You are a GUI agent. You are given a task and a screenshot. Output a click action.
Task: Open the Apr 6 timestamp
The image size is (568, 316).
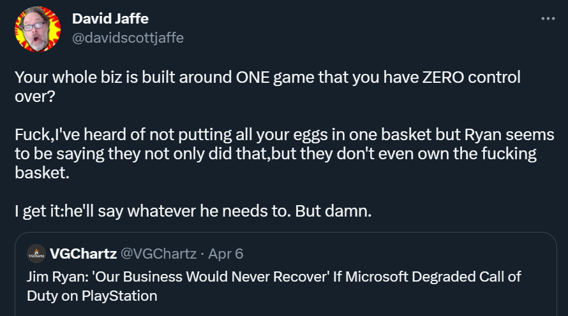[226, 254]
